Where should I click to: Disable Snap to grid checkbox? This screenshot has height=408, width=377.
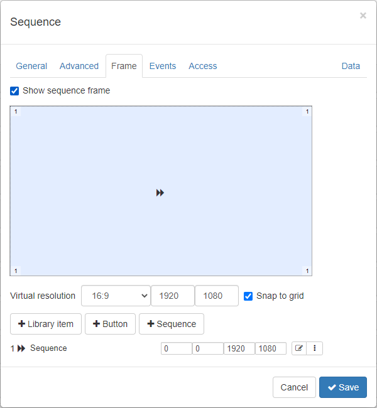click(248, 296)
